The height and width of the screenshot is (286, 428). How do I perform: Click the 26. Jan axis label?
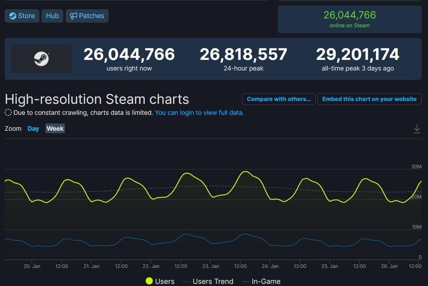pyautogui.click(x=389, y=266)
